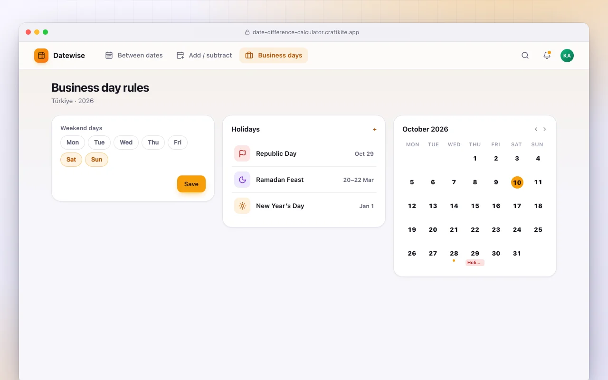Click the Jan 1 holiday date

pos(367,206)
